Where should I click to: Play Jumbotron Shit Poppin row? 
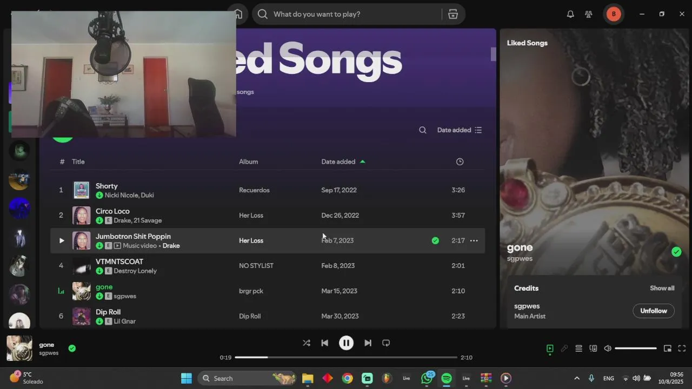pos(61,240)
